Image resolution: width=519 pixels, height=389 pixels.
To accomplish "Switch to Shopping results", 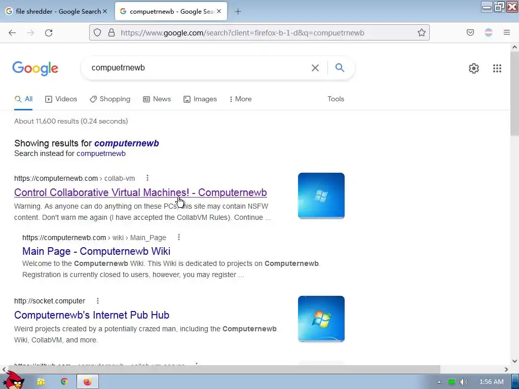I will (x=110, y=99).
